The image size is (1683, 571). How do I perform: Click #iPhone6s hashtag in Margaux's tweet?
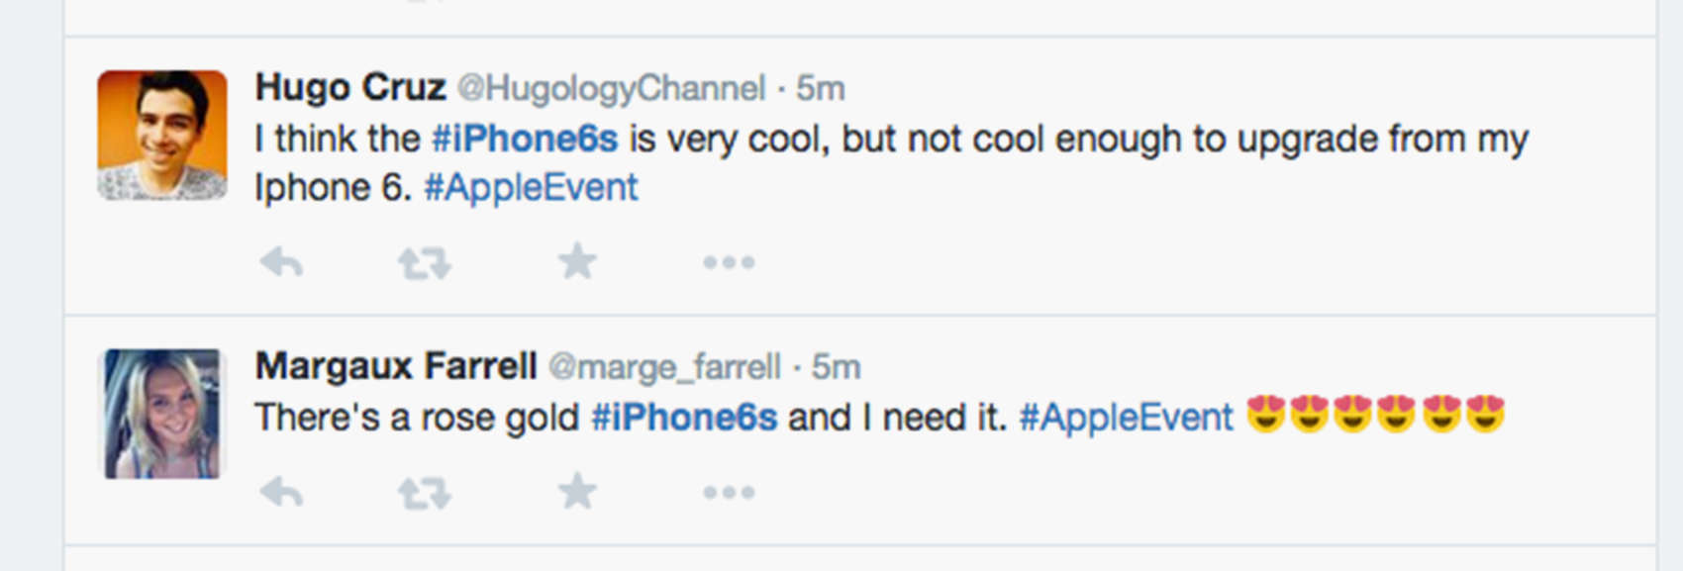point(684,418)
